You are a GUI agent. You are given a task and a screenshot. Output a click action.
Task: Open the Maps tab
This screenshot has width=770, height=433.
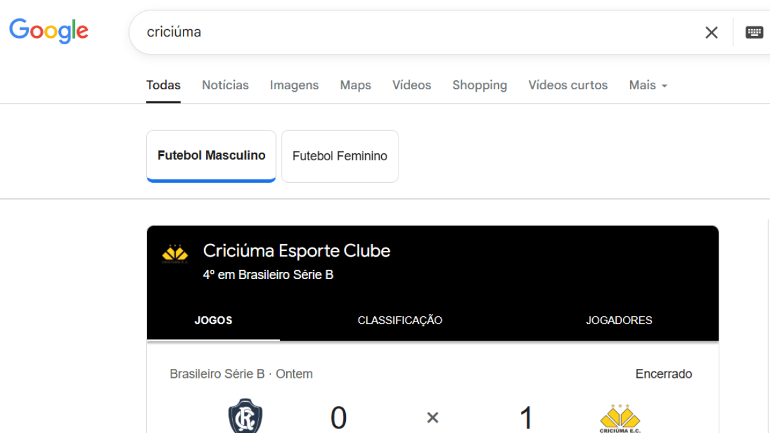pyautogui.click(x=355, y=85)
